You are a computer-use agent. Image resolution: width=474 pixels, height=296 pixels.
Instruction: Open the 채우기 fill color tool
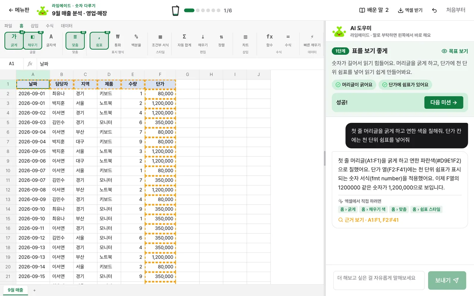point(33,40)
